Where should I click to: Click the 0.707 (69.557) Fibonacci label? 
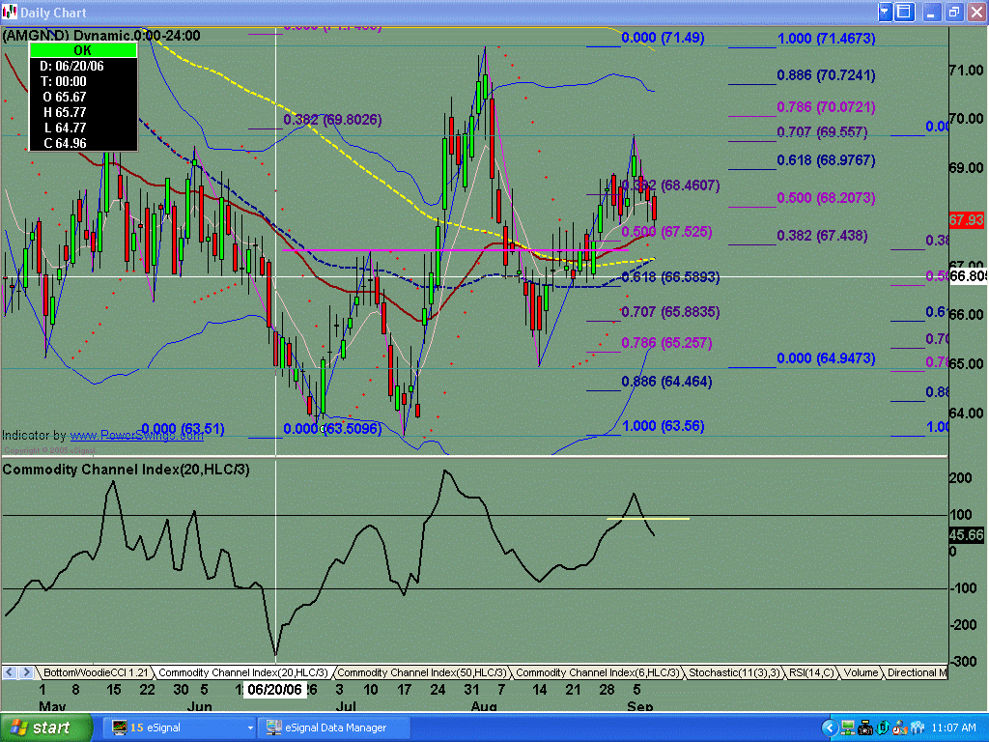point(823,132)
